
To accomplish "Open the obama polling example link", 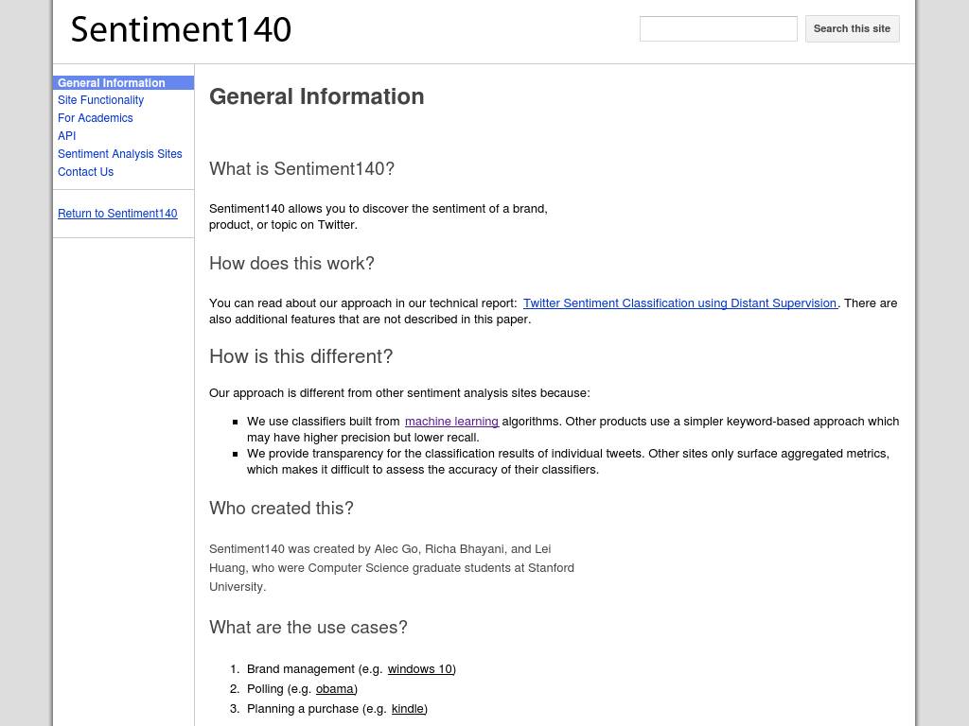I will click(334, 689).
